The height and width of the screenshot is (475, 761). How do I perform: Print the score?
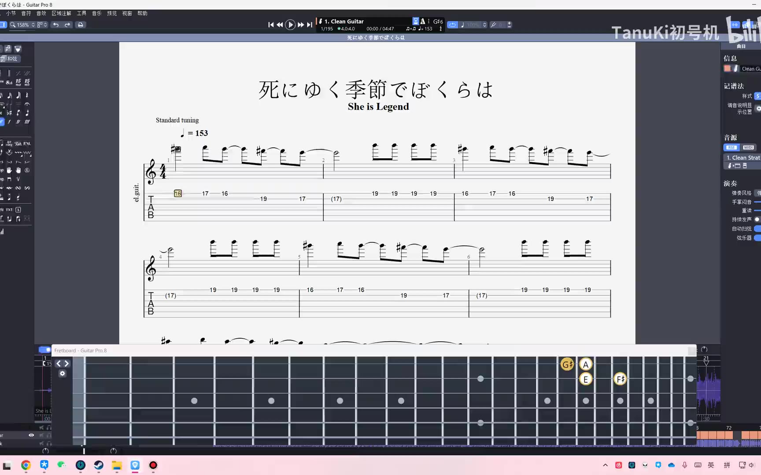pyautogui.click(x=81, y=25)
